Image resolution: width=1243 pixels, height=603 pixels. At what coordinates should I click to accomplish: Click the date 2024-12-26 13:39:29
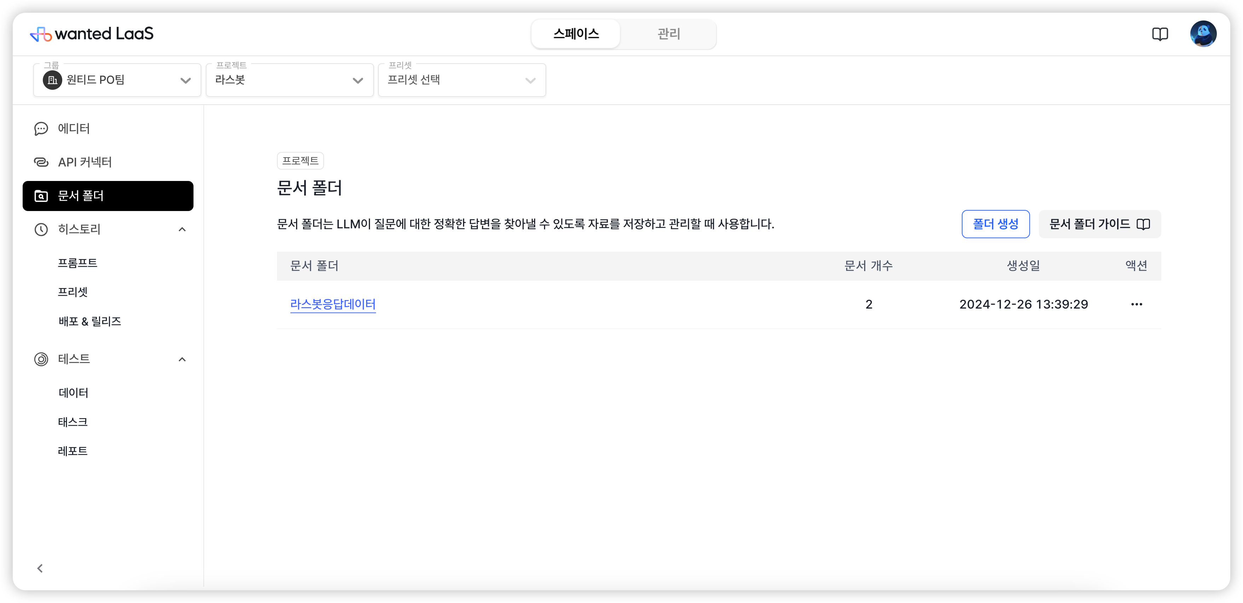tap(1023, 304)
